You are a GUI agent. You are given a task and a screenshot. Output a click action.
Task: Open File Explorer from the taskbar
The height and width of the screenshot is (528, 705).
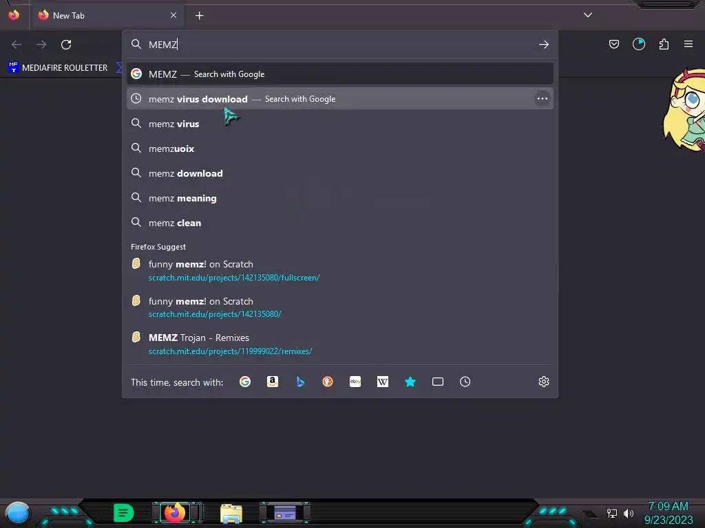(231, 513)
